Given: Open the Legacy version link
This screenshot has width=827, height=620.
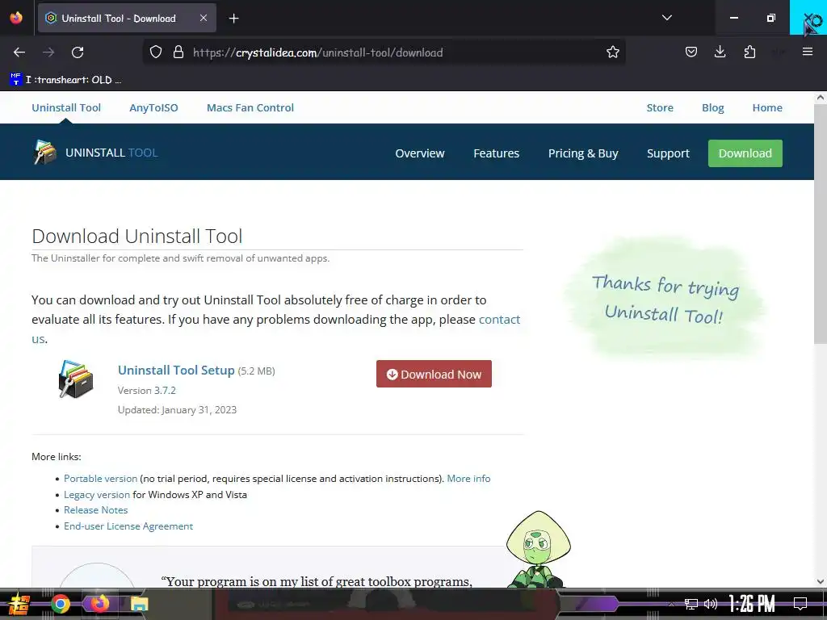Looking at the screenshot, I should (97, 495).
